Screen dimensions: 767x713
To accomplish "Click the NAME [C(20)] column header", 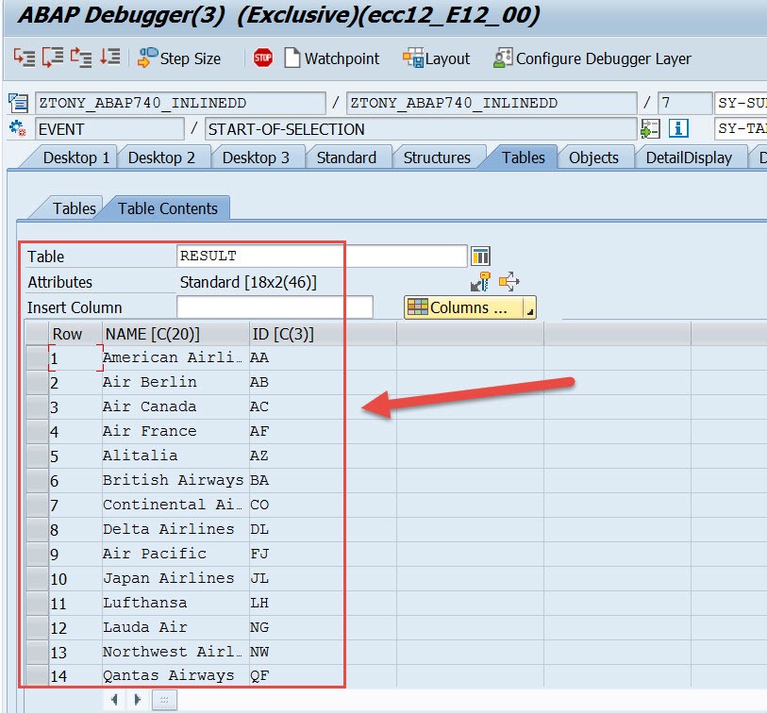I will tap(175, 334).
